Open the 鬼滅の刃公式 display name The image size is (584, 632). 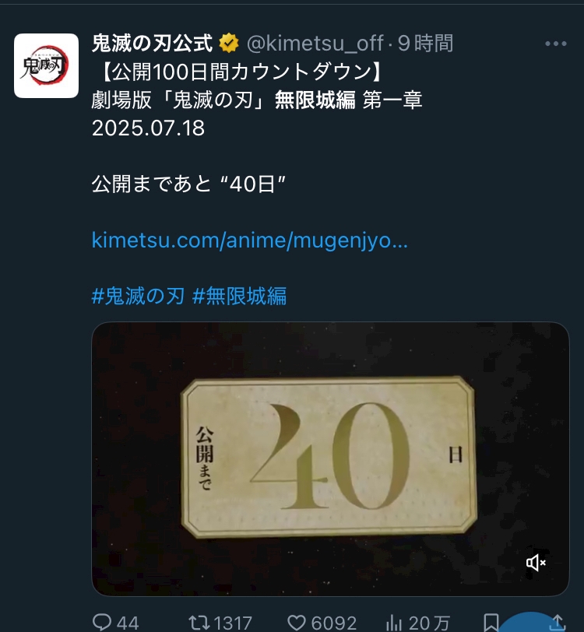pos(152,43)
